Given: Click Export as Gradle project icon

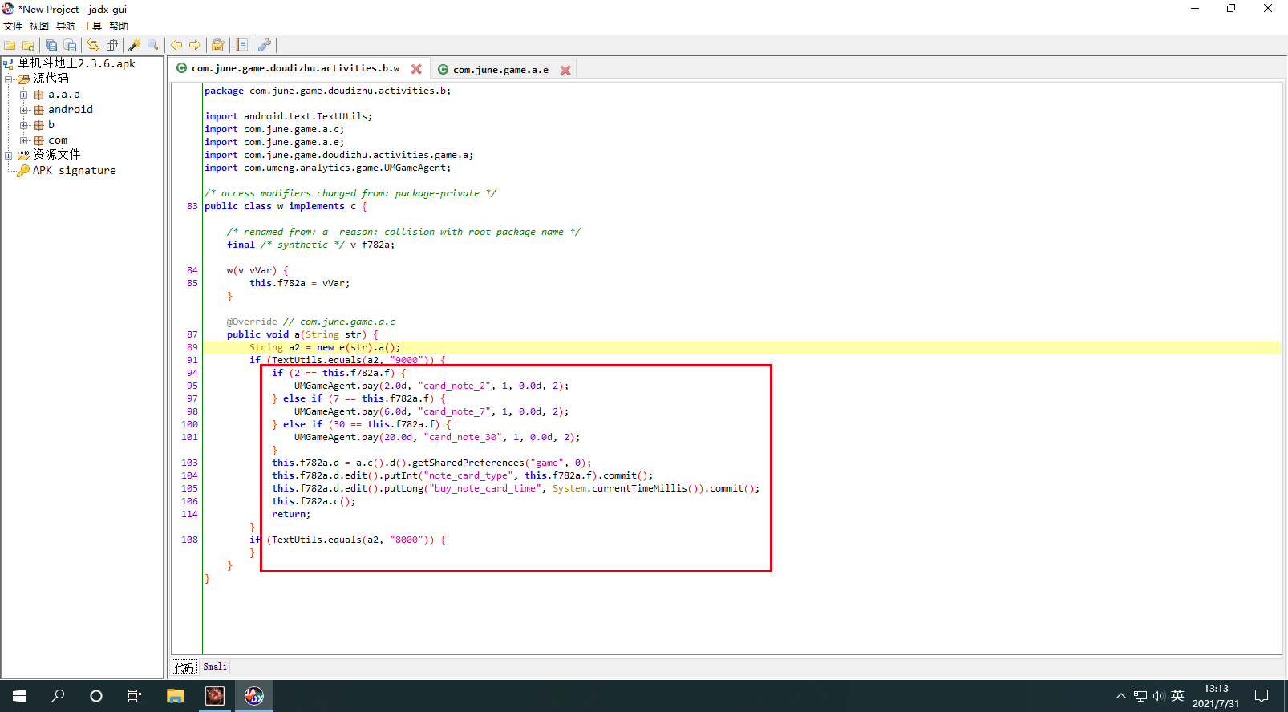Looking at the screenshot, I should (70, 46).
